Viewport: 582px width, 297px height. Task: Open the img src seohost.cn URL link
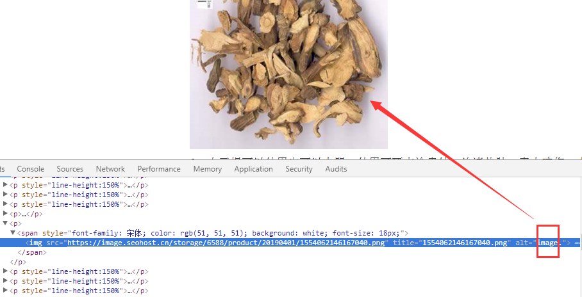(x=226, y=243)
